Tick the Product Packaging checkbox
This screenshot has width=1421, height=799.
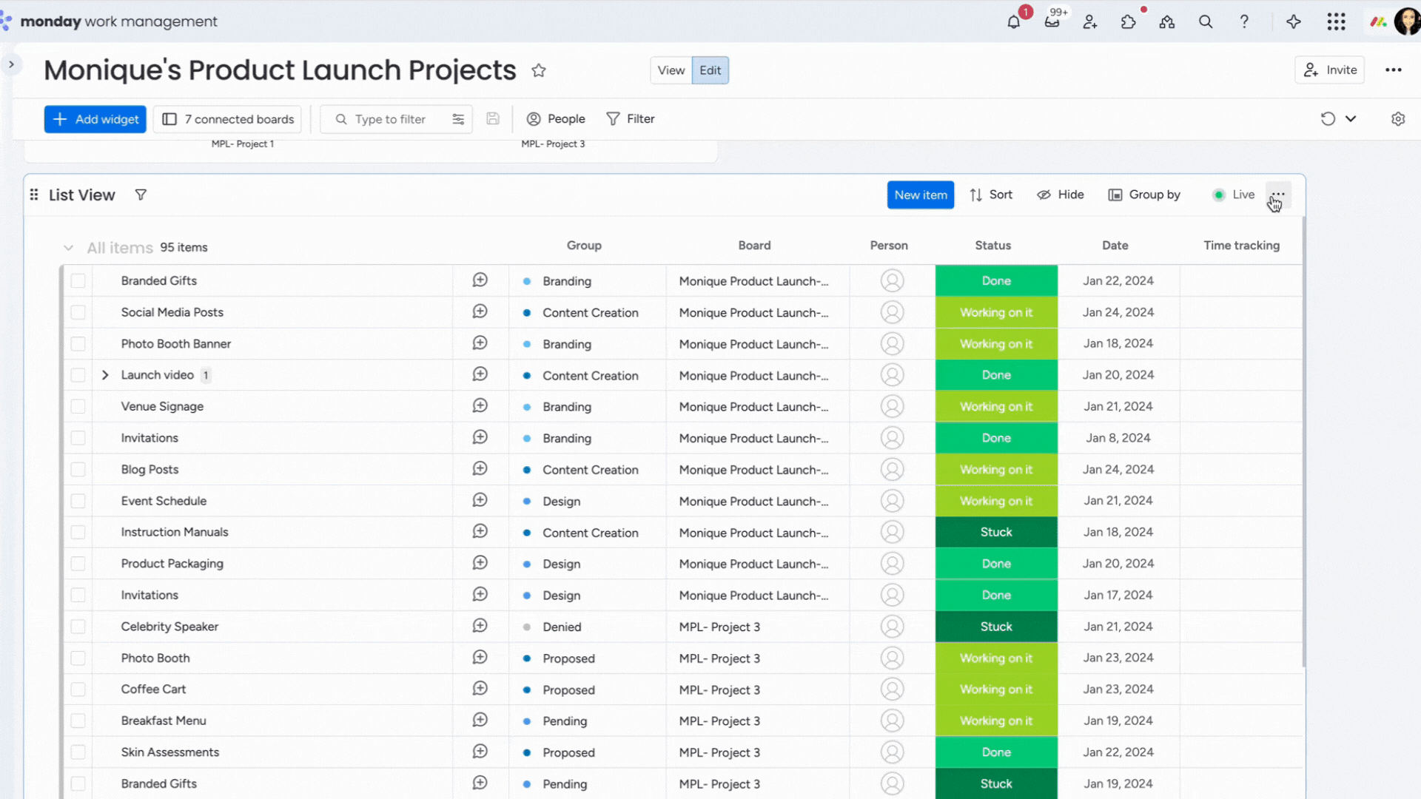78,564
